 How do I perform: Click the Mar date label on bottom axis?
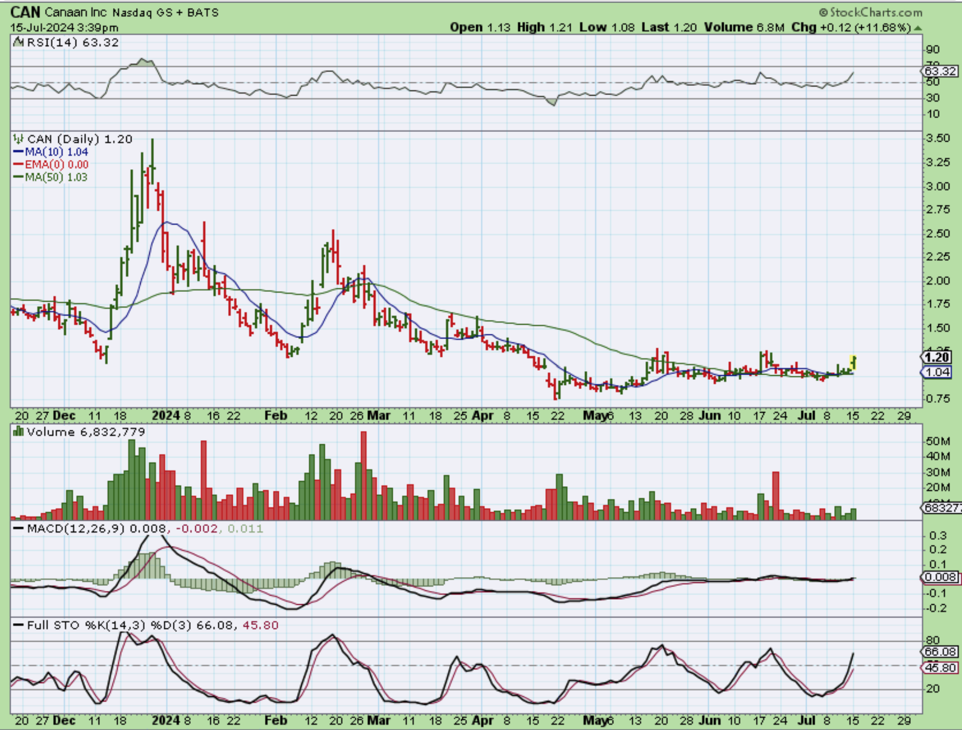pyautogui.click(x=379, y=721)
